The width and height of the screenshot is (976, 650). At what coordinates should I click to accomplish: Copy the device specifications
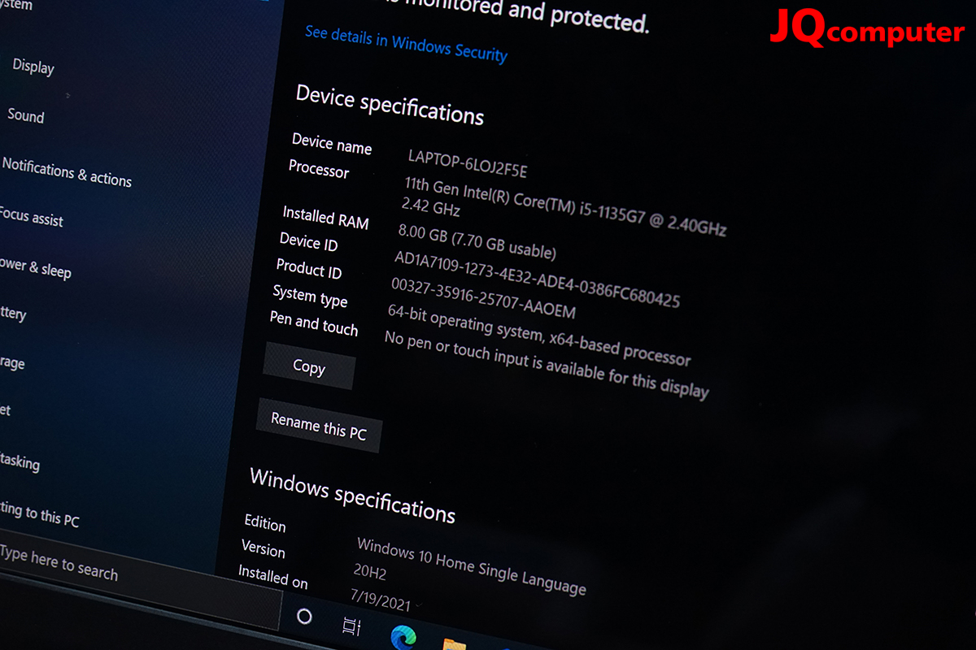(309, 366)
